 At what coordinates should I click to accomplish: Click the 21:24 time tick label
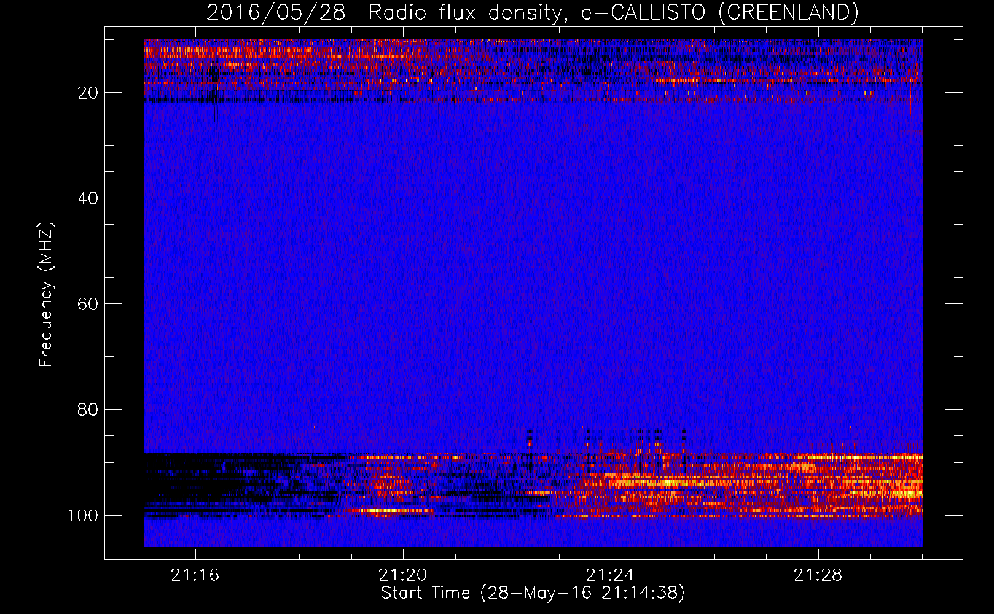coord(611,575)
